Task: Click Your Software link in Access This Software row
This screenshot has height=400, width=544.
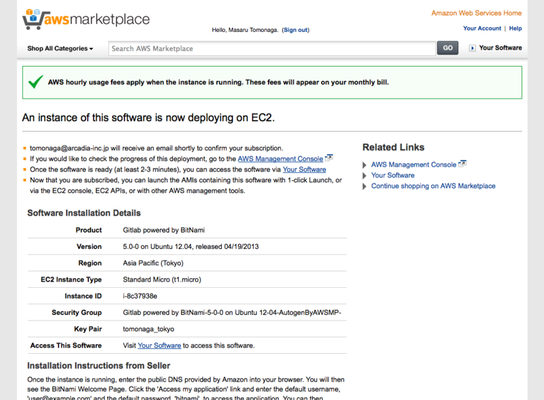Action: [159, 346]
